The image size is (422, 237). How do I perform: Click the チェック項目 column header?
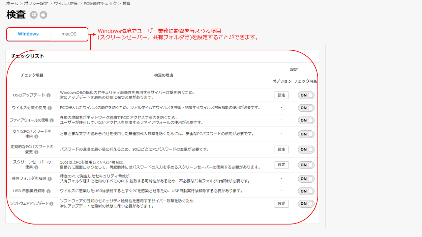click(32, 75)
